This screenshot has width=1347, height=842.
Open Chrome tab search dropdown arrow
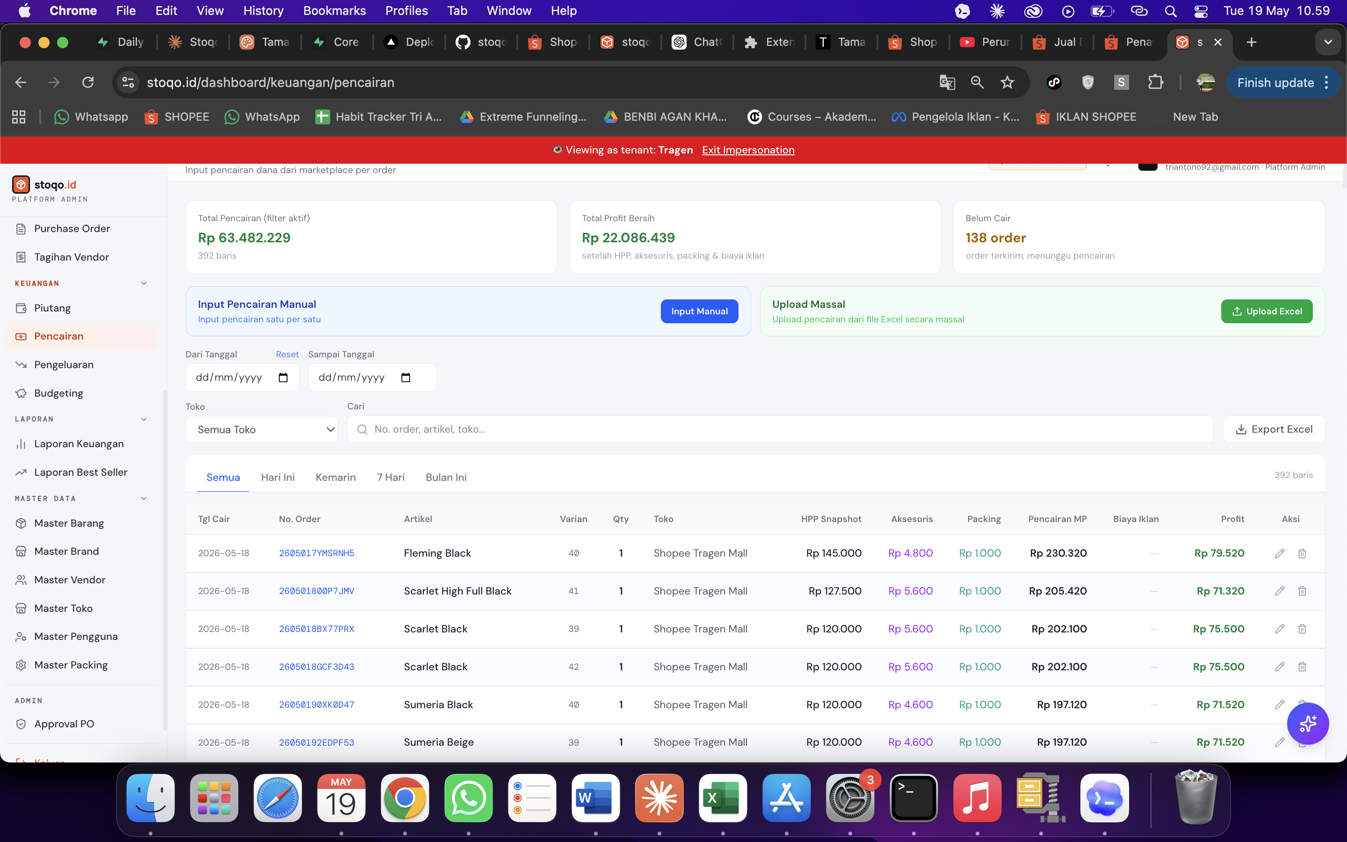tap(1328, 42)
